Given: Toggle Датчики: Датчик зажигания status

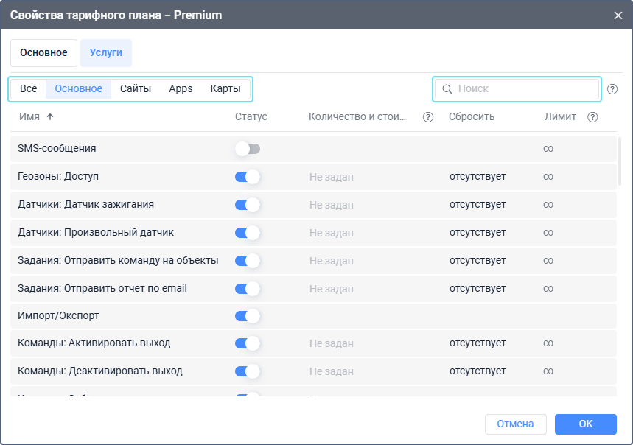Looking at the screenshot, I should pyautogui.click(x=248, y=205).
